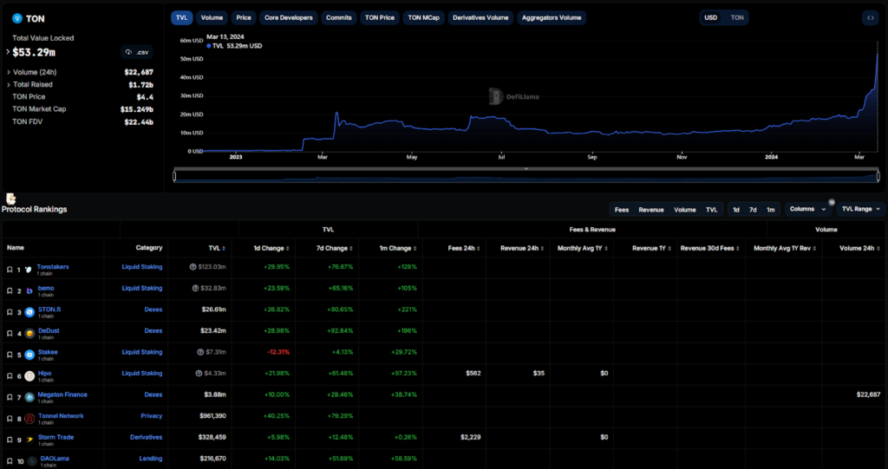Toggle the Price chart series

[244, 17]
